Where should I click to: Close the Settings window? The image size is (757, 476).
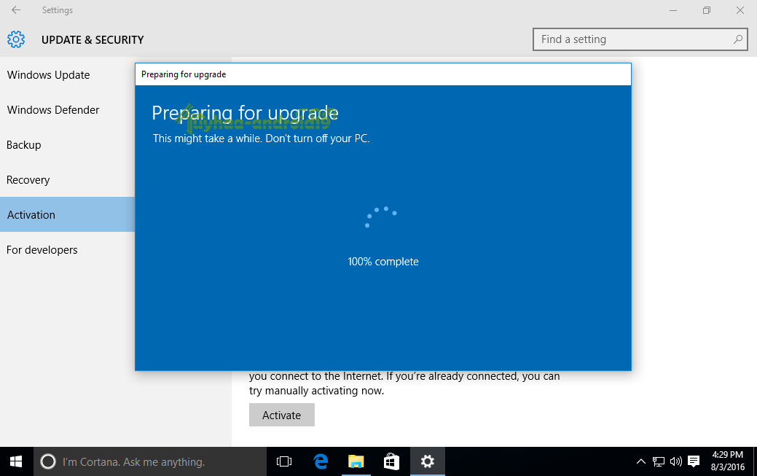point(740,10)
